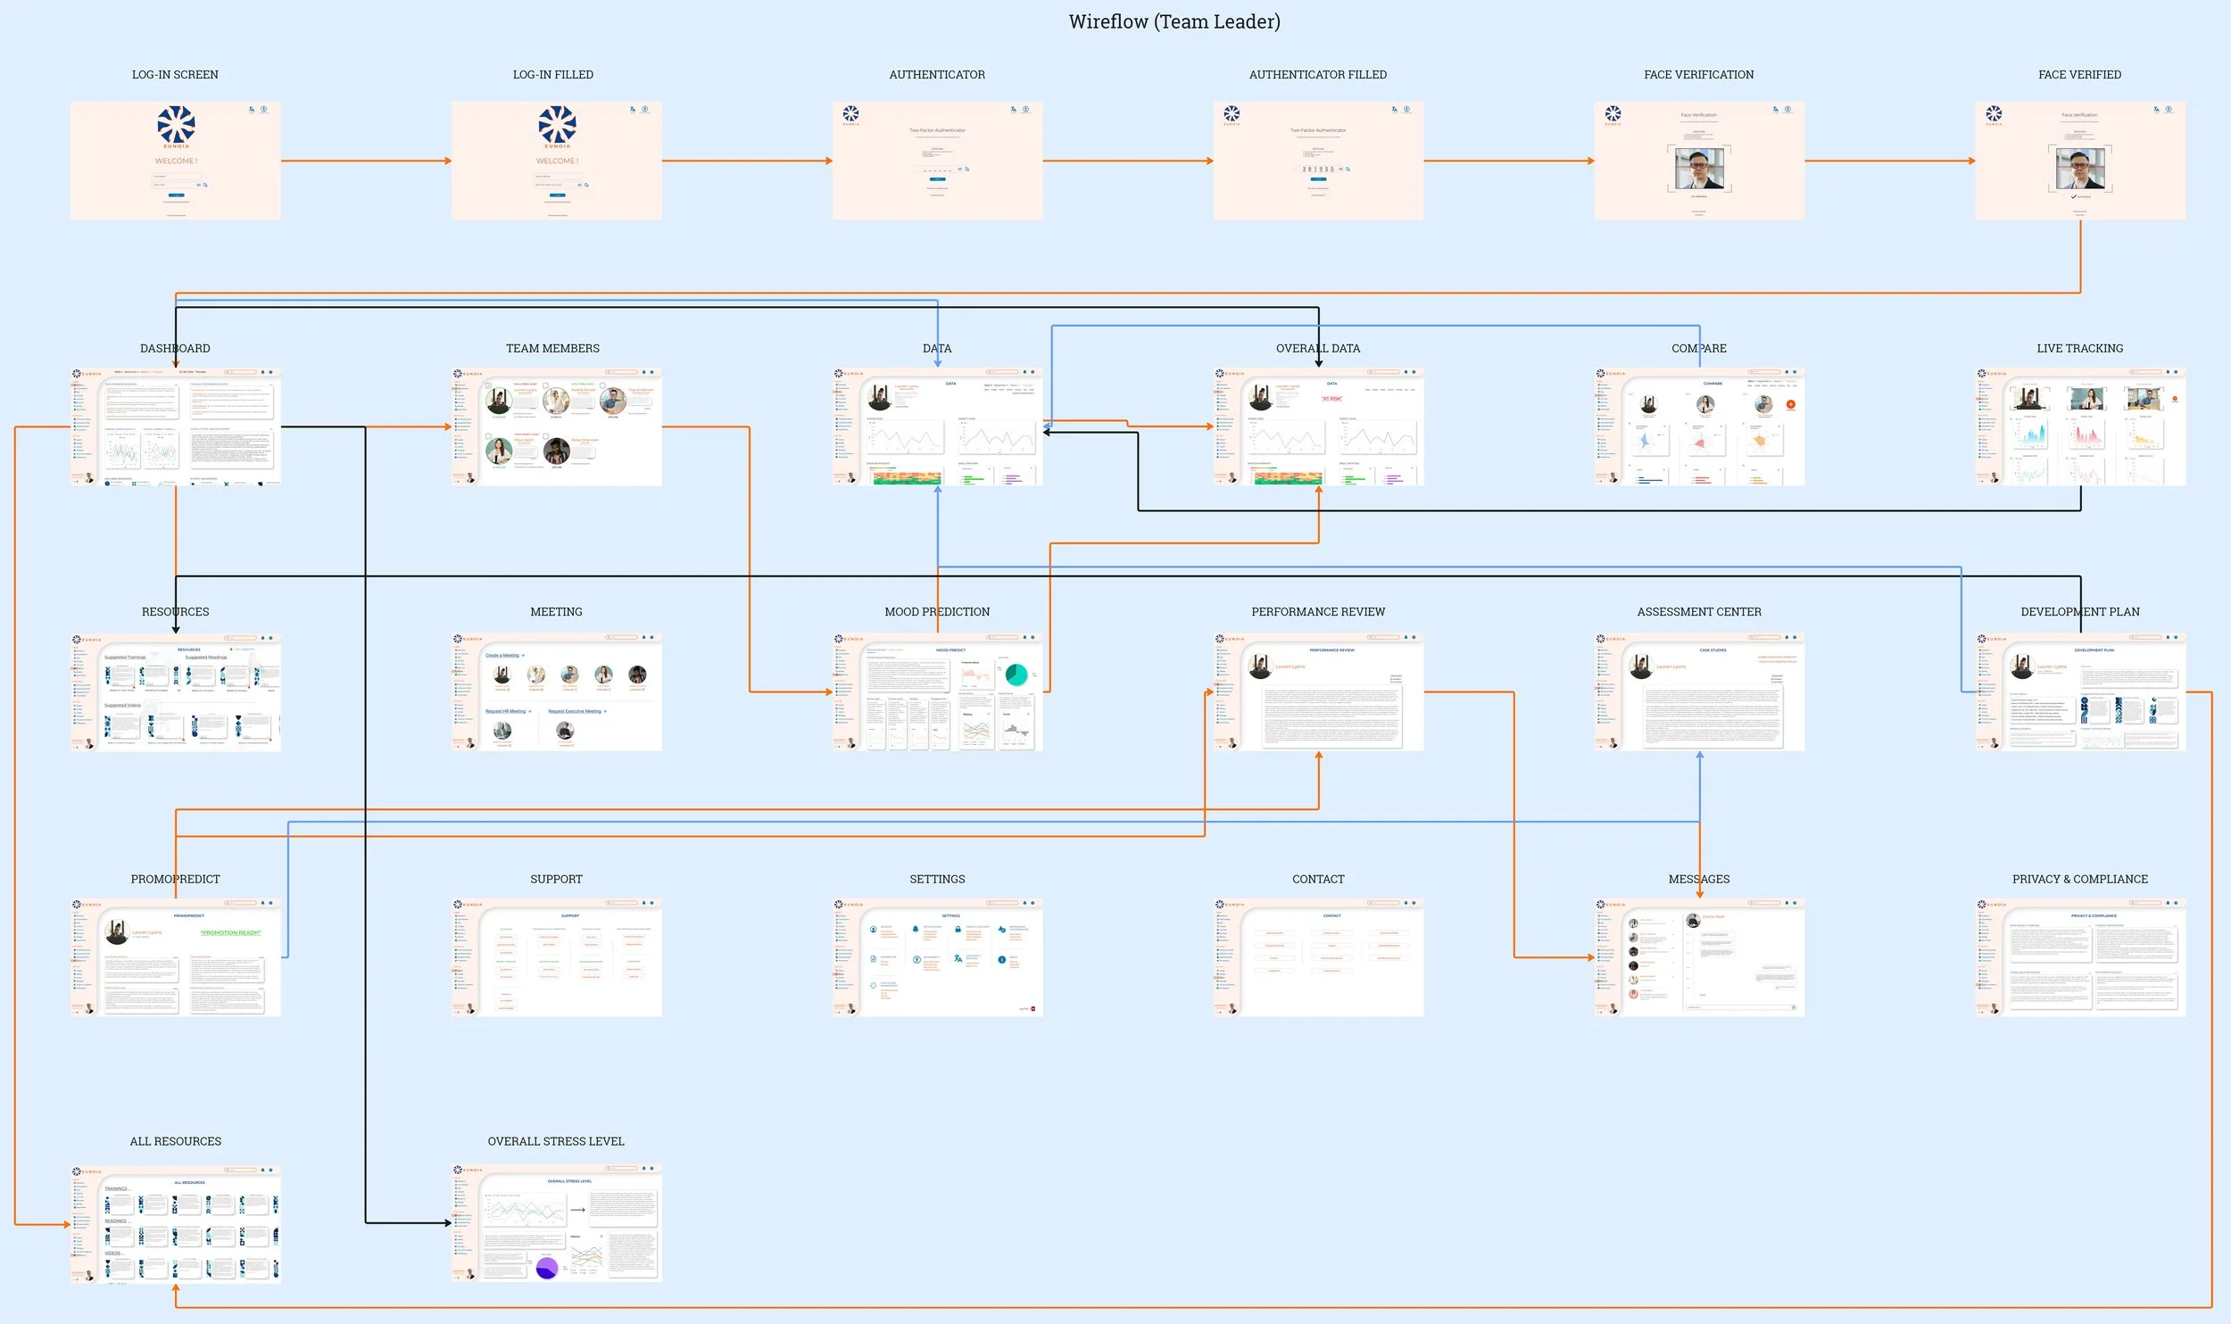Click the orange plus button on Compare screen
Screen dimensions: 2231x1324
(1790, 405)
